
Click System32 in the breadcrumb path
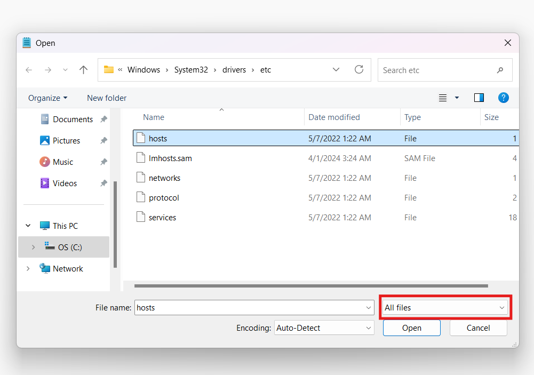coord(191,70)
